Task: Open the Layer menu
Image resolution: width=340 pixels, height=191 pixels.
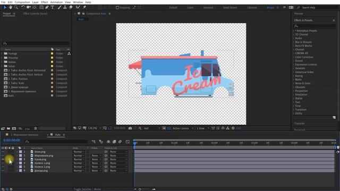Action: 36,2
